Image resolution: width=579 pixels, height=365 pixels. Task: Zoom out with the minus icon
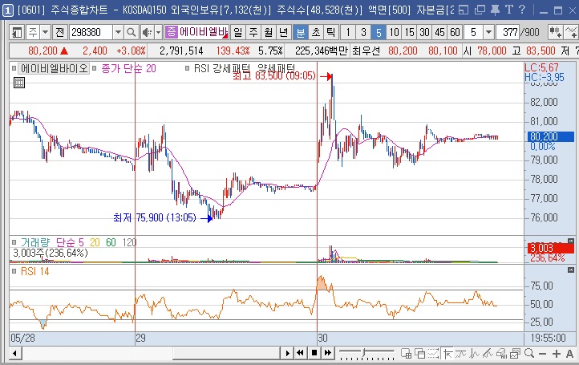(x=542, y=354)
